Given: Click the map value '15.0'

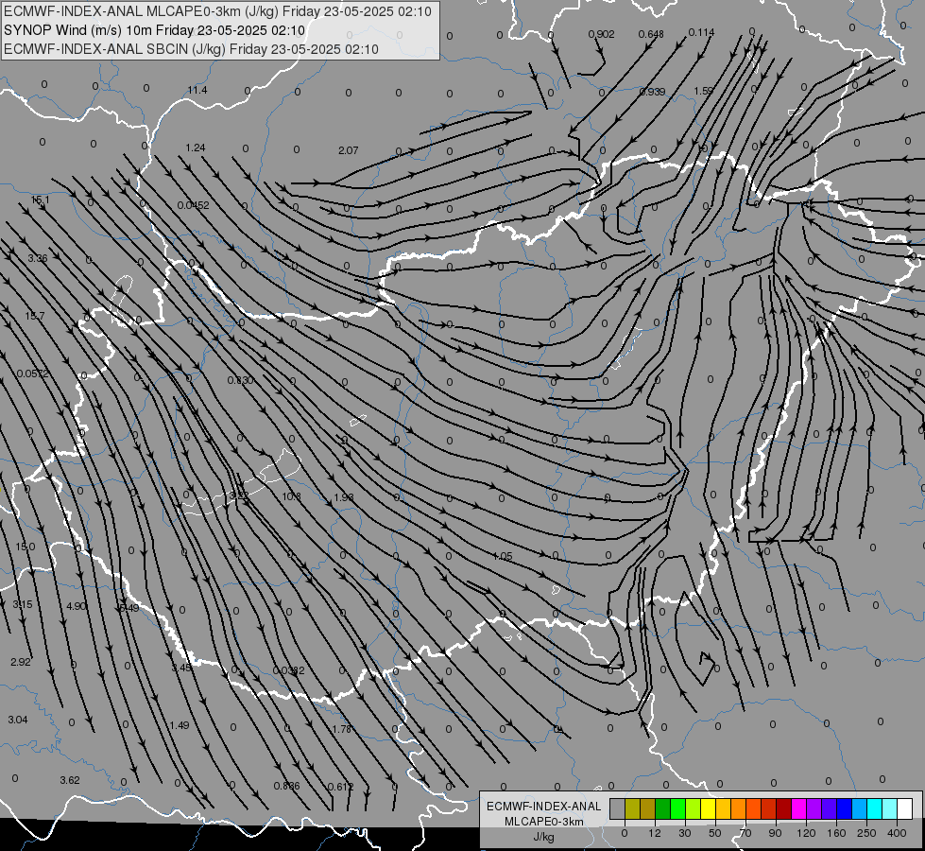Looking at the screenshot, I should [x=25, y=547].
